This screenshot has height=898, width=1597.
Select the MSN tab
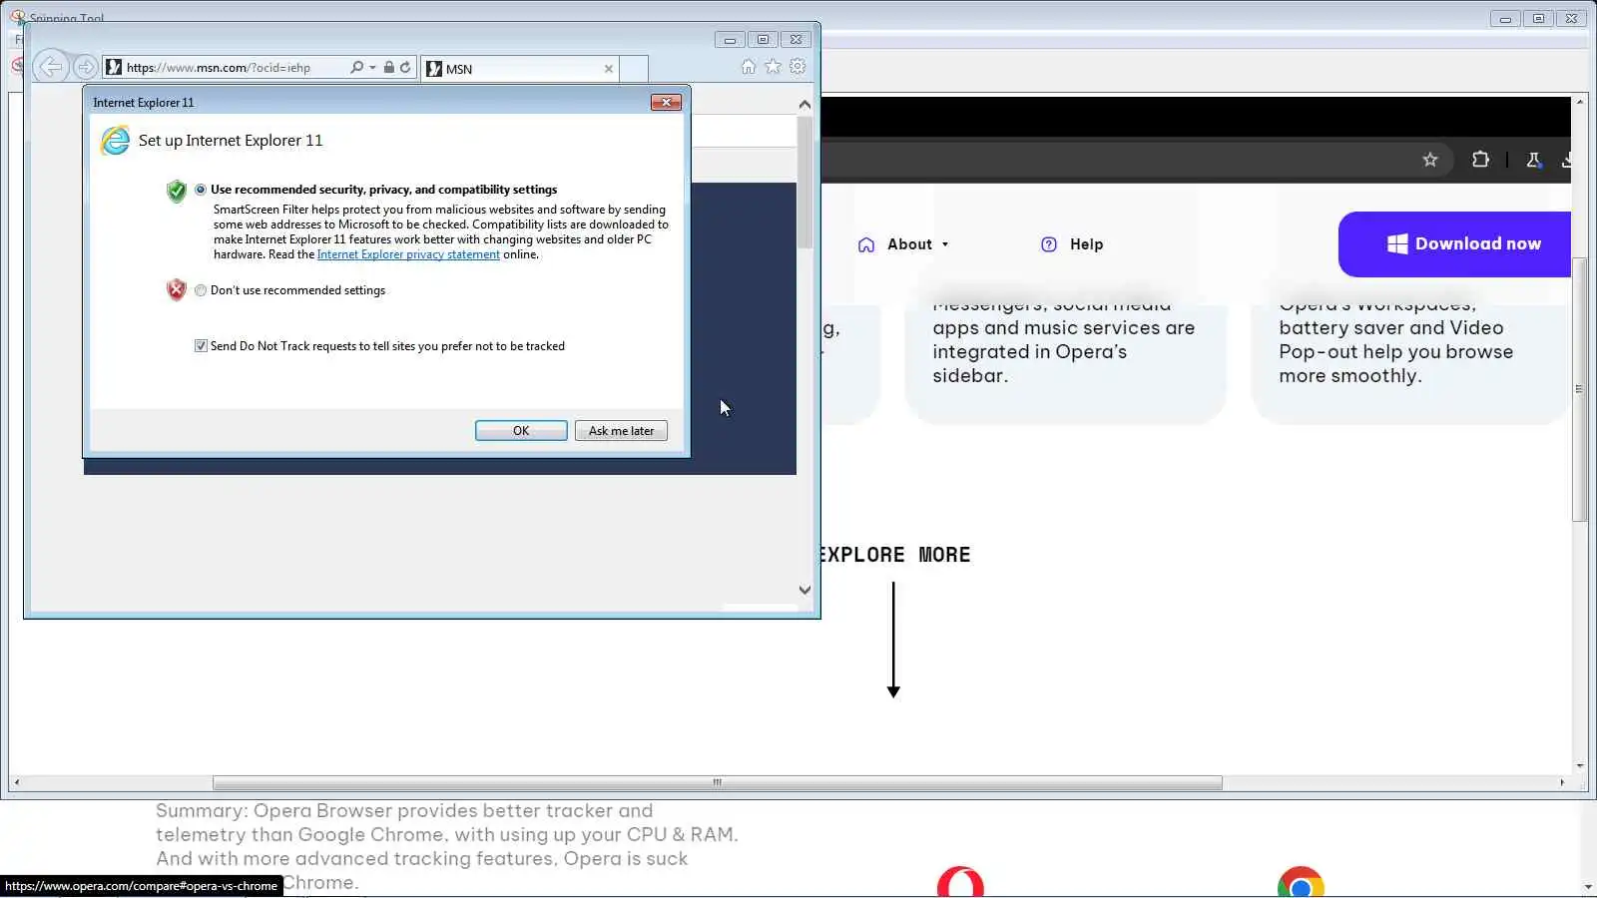point(519,68)
